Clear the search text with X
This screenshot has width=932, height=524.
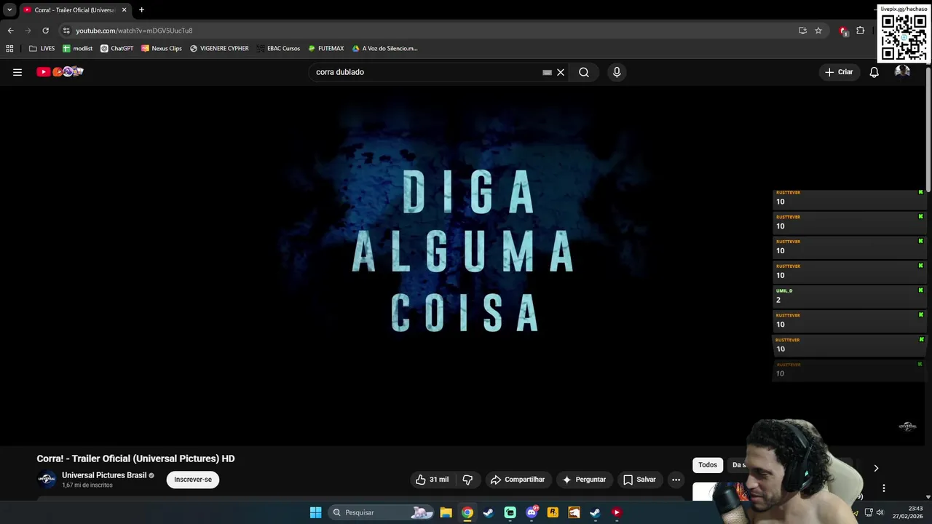[561, 72]
